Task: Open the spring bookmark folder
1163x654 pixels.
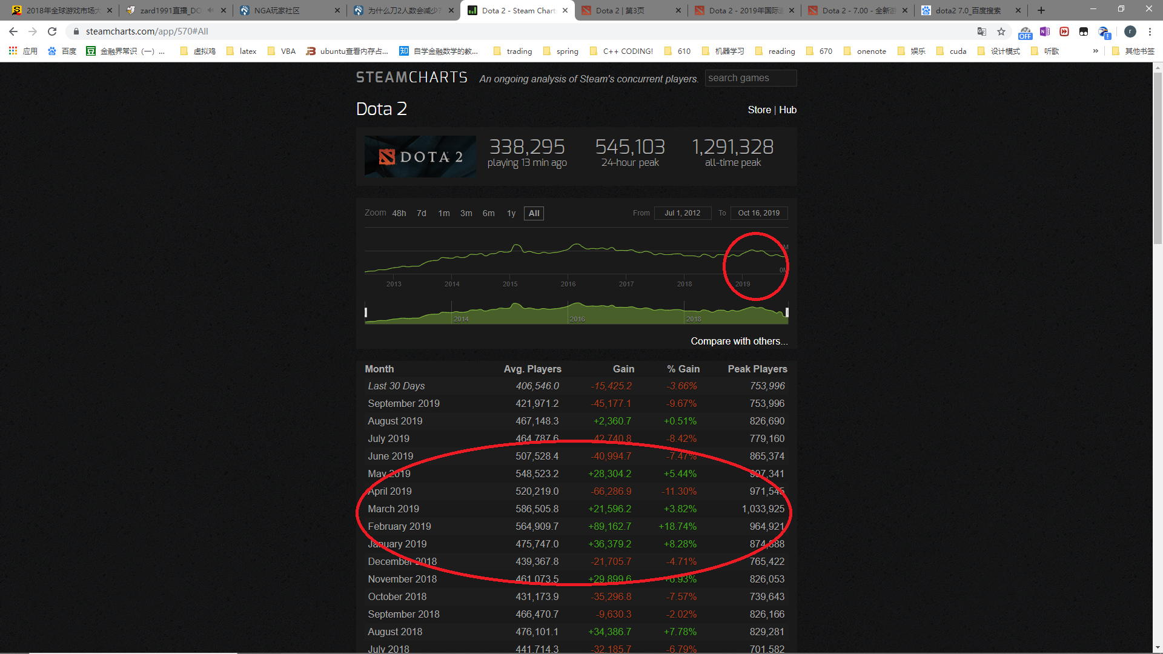Action: click(x=561, y=51)
